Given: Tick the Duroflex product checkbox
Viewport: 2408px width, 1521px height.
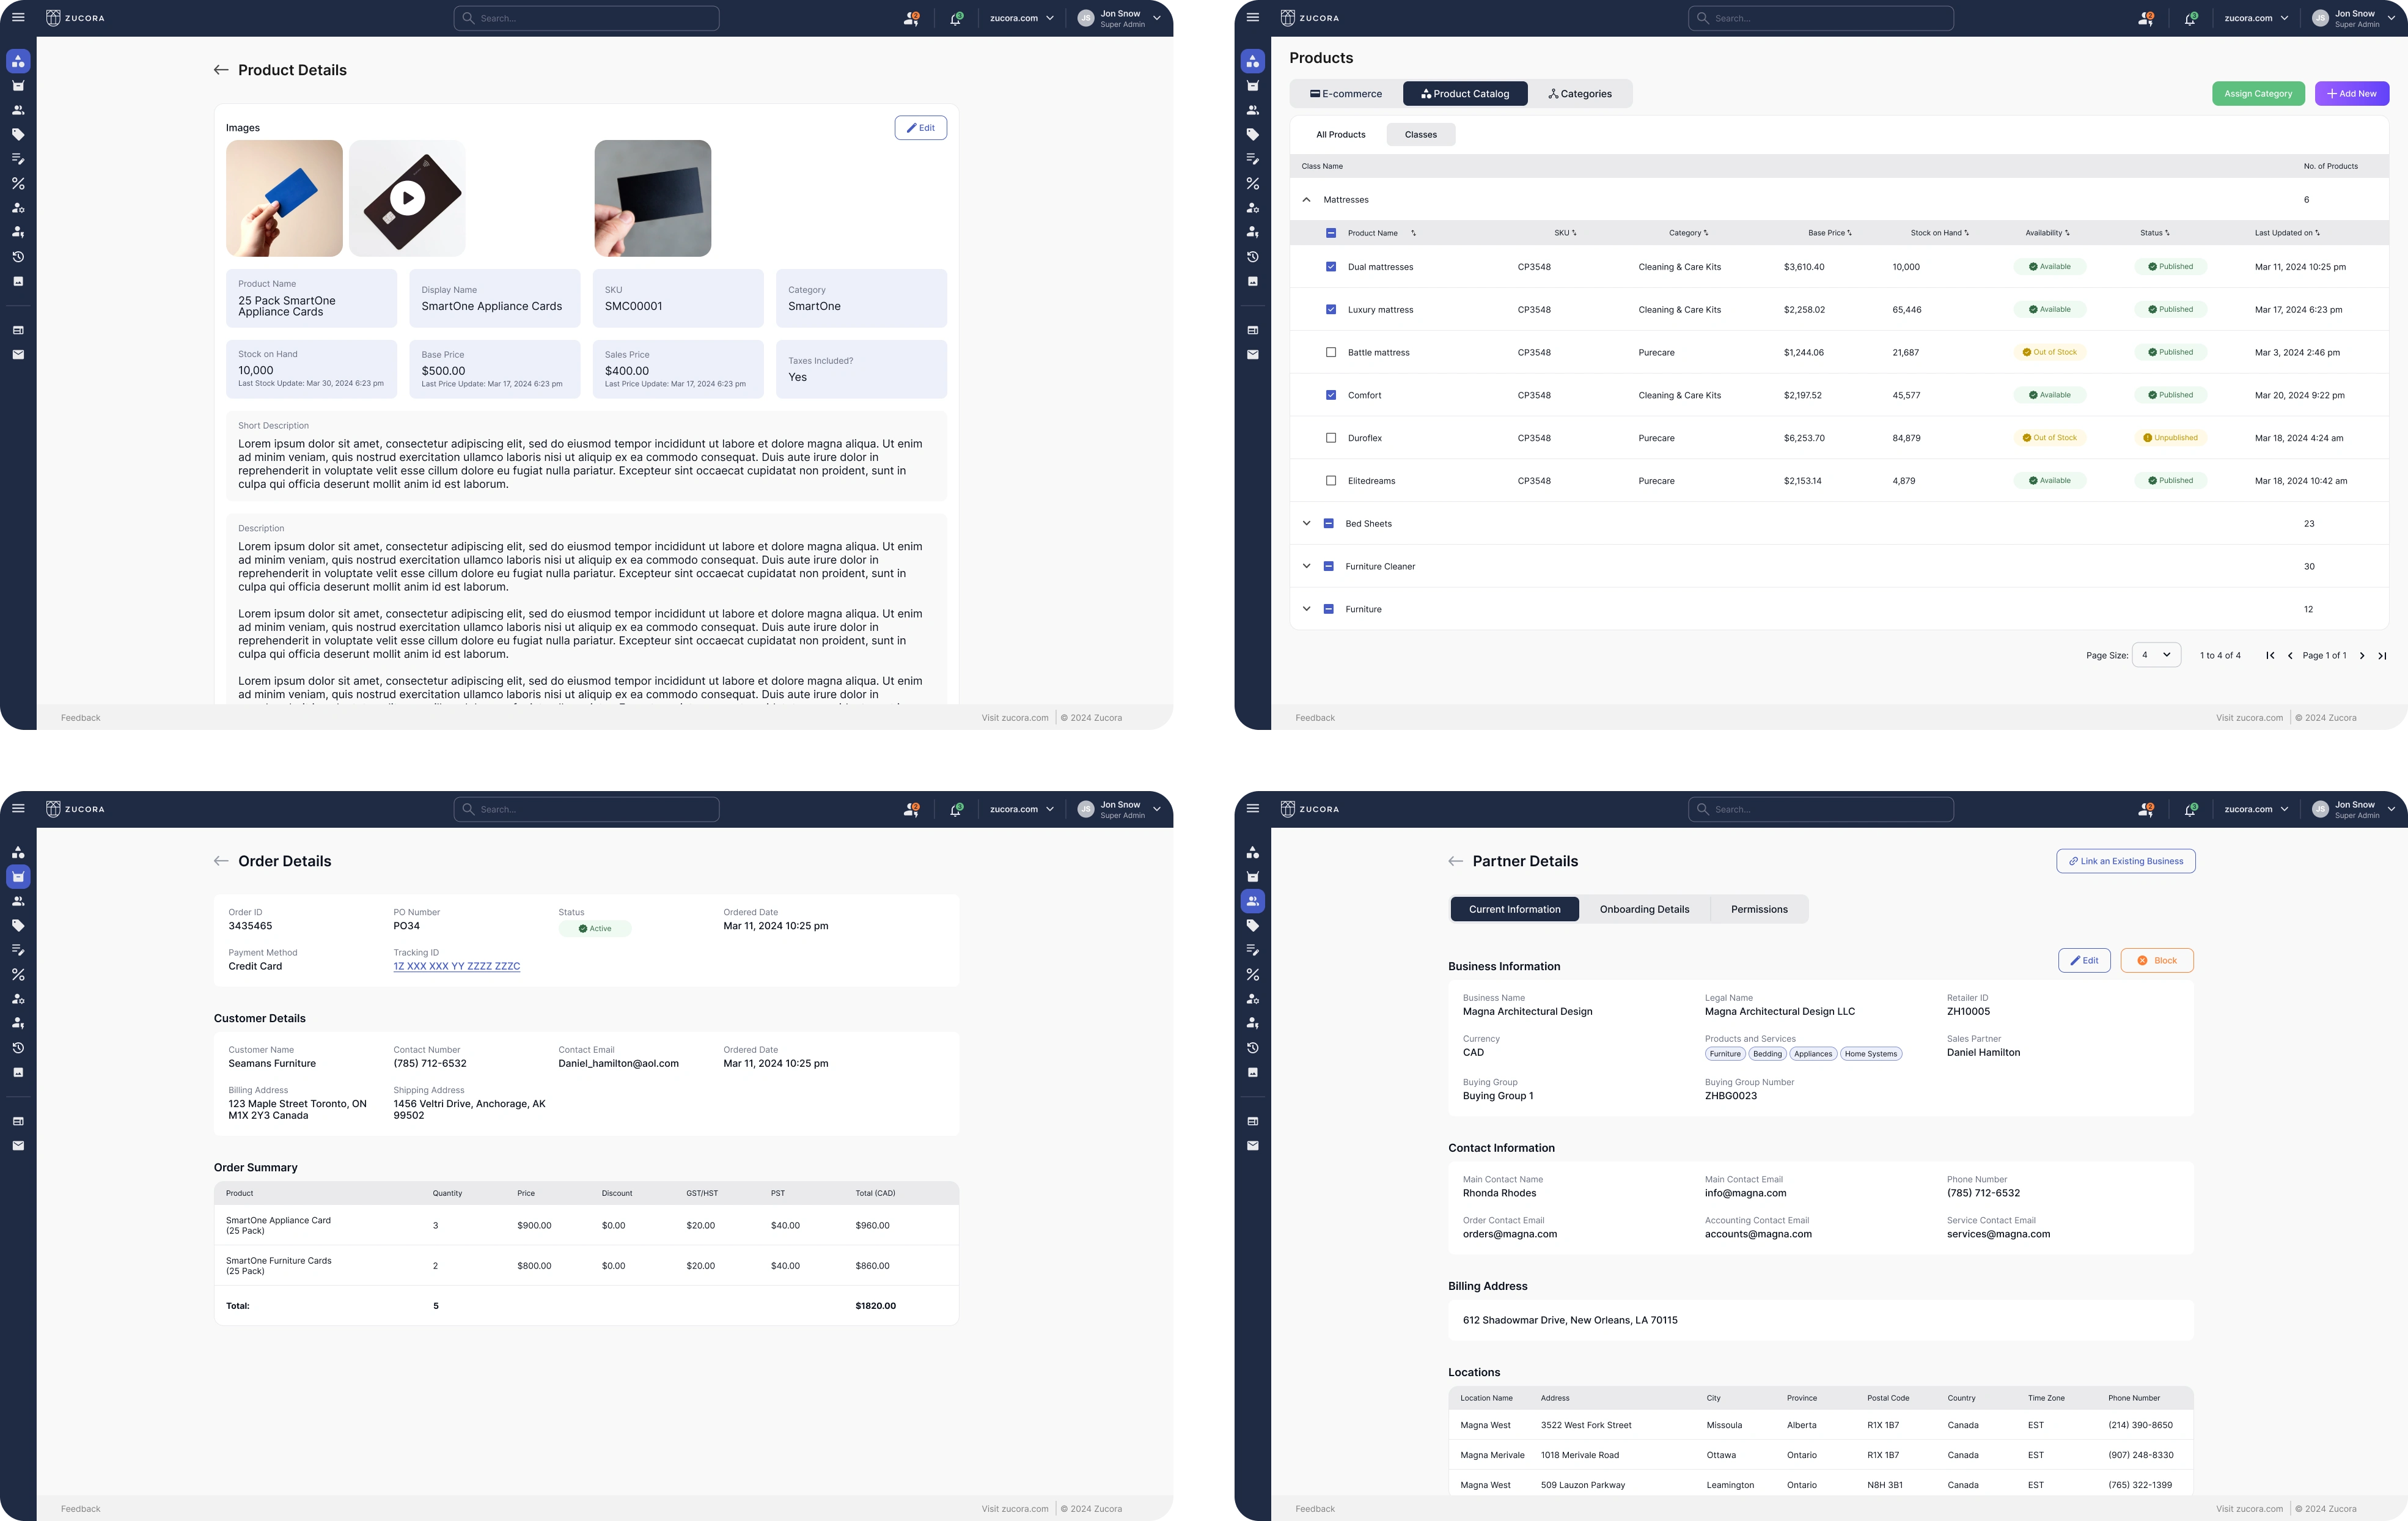Looking at the screenshot, I should point(1330,438).
